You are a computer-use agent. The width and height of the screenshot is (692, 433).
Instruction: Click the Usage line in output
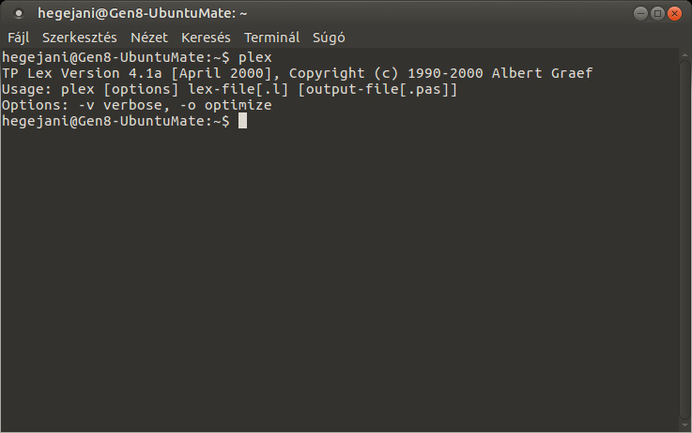[x=229, y=89]
